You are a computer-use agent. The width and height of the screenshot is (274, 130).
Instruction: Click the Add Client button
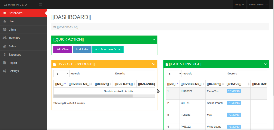coord(63,50)
